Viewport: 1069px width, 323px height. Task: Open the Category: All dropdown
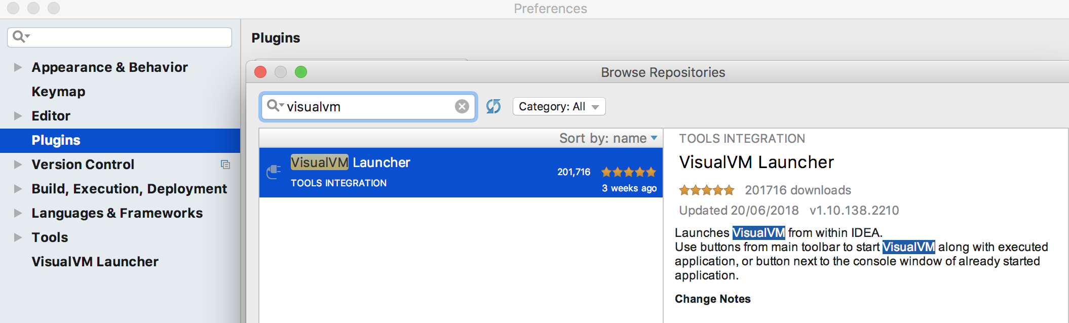coord(559,106)
